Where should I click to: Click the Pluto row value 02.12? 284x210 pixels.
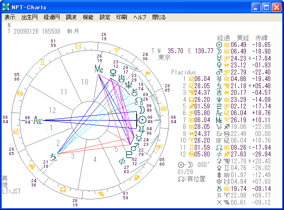point(238,106)
